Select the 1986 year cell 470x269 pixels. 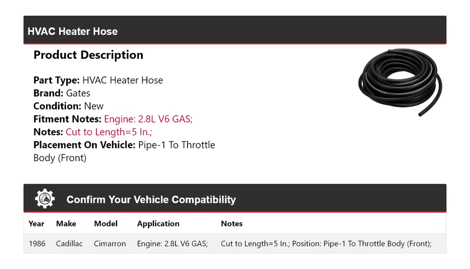pos(37,244)
